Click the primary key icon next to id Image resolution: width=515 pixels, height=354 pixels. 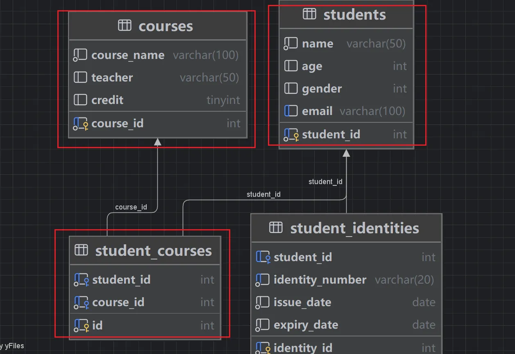[82, 326]
